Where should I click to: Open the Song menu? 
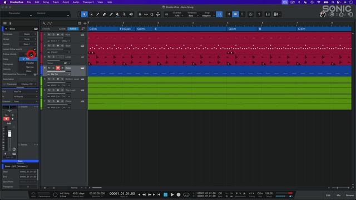46,2
